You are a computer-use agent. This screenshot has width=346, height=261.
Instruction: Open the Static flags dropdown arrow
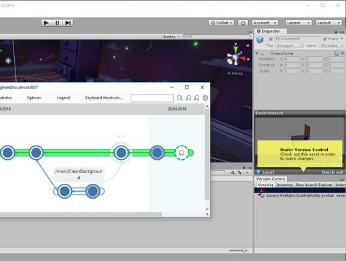coord(342,39)
